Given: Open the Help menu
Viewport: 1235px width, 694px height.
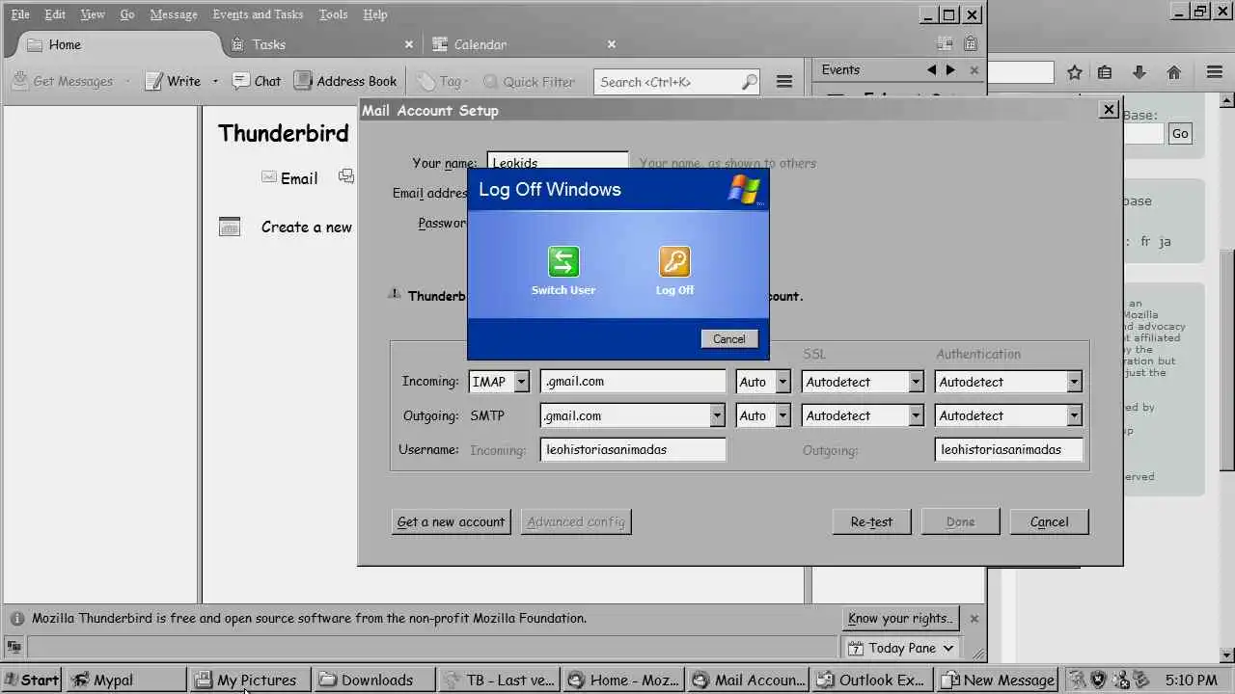Looking at the screenshot, I should pyautogui.click(x=375, y=14).
